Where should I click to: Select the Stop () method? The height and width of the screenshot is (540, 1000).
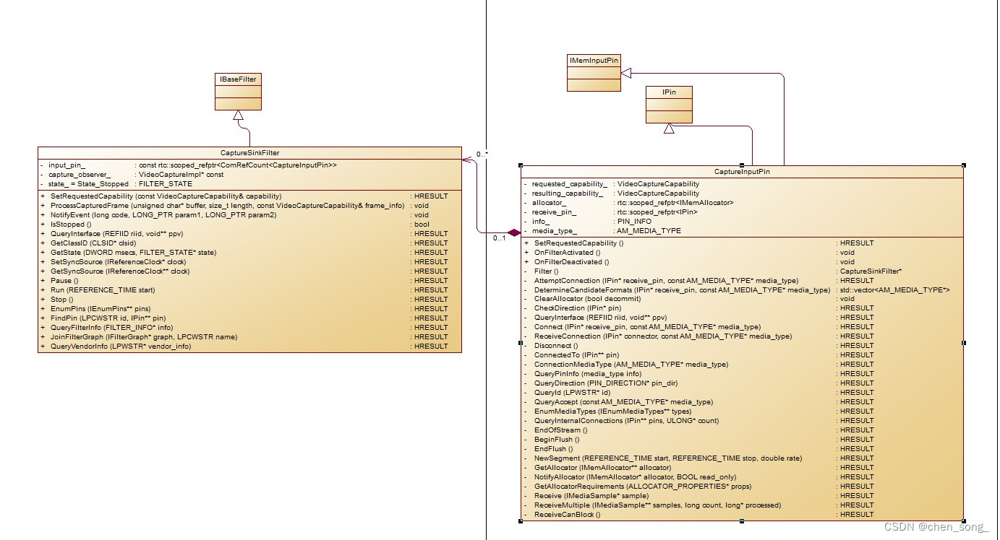click(x=249, y=300)
